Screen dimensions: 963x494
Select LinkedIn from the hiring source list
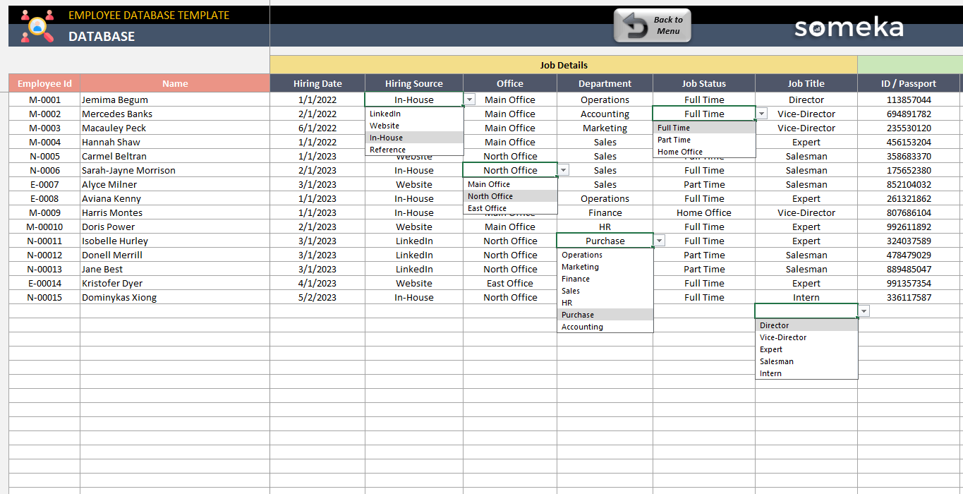pos(386,113)
